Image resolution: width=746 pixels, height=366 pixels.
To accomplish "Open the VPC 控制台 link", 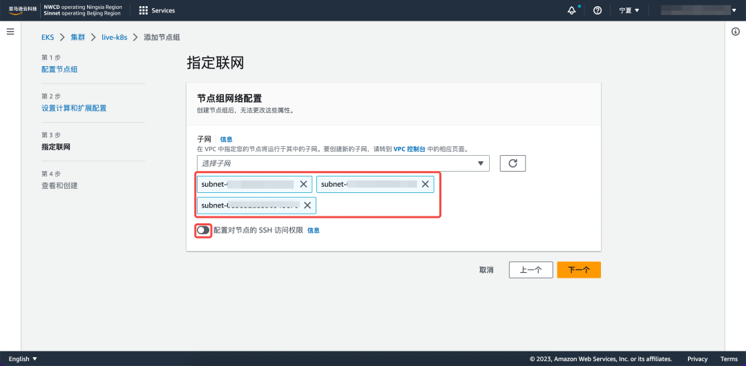I will (x=410, y=149).
